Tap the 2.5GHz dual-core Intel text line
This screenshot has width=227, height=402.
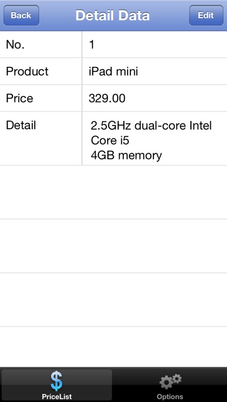tap(151, 126)
